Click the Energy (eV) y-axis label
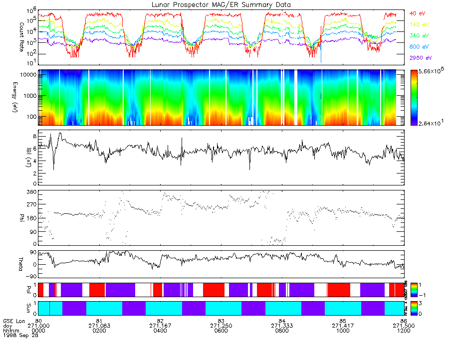 [x=15, y=97]
